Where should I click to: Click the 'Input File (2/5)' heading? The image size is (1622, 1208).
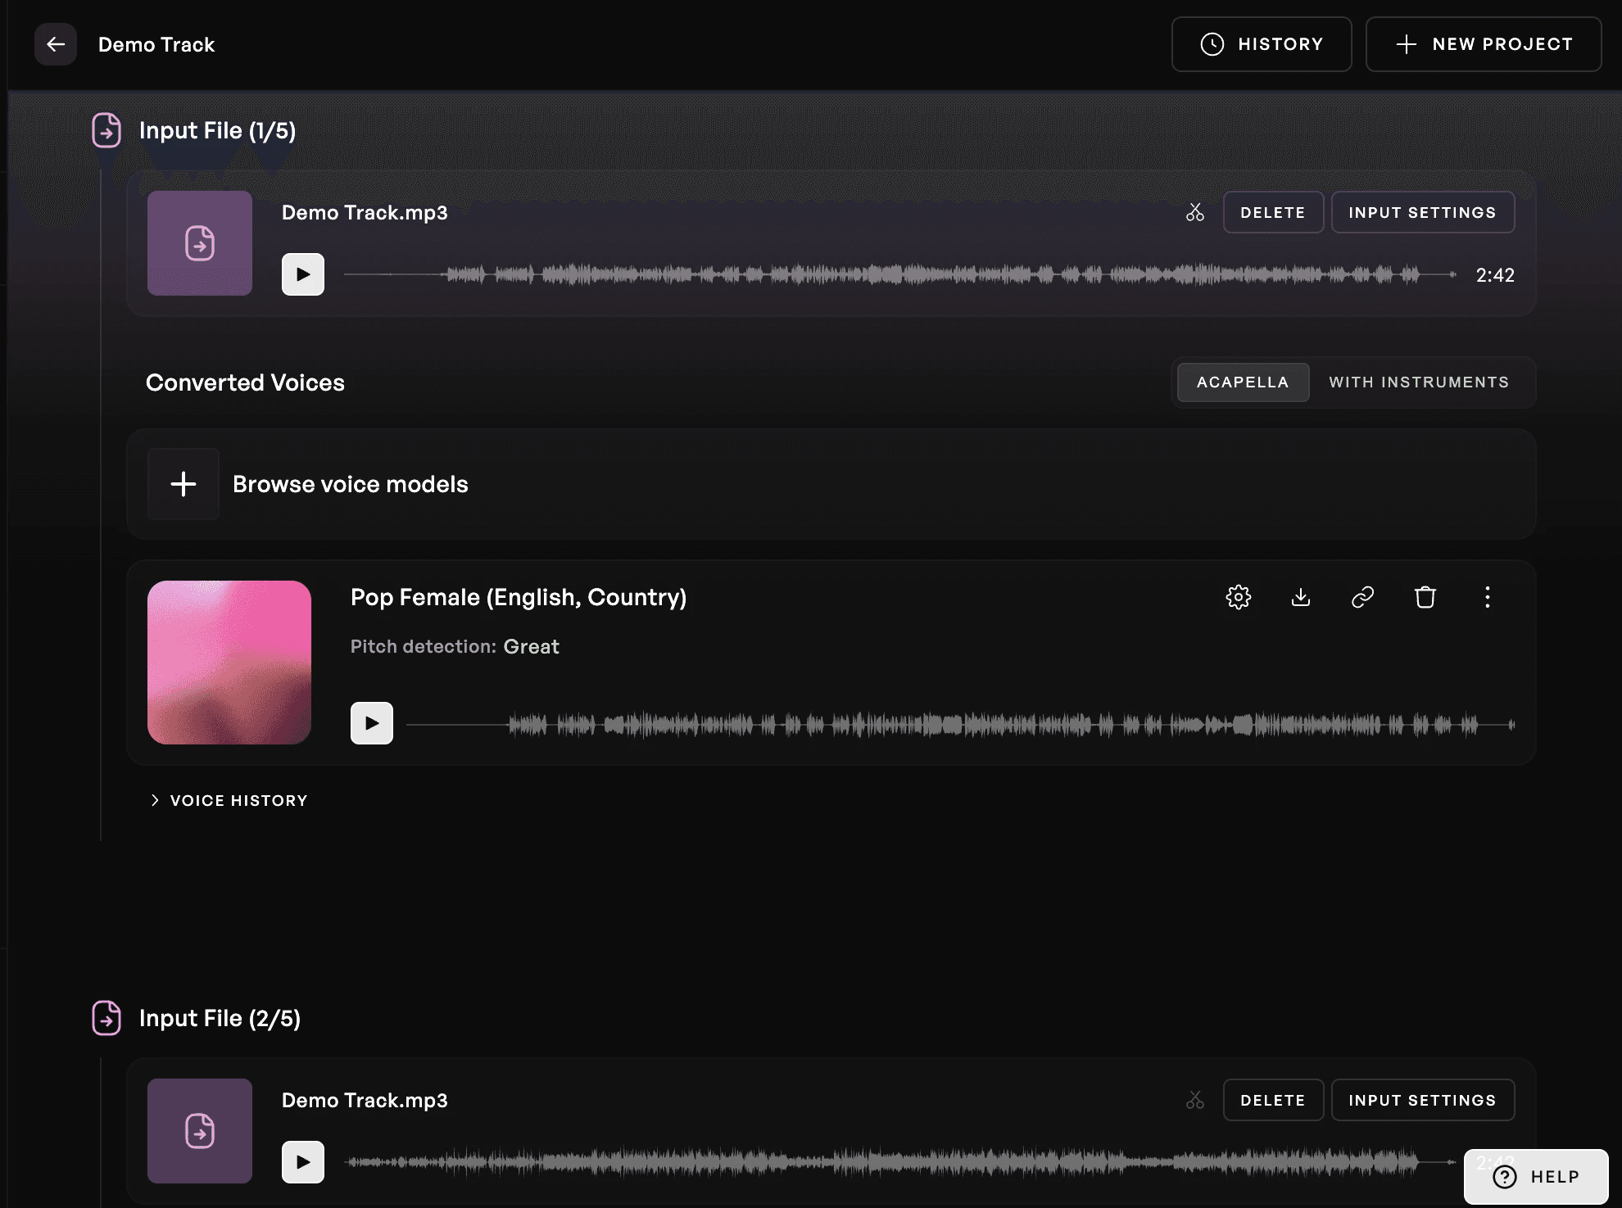pos(220,1019)
